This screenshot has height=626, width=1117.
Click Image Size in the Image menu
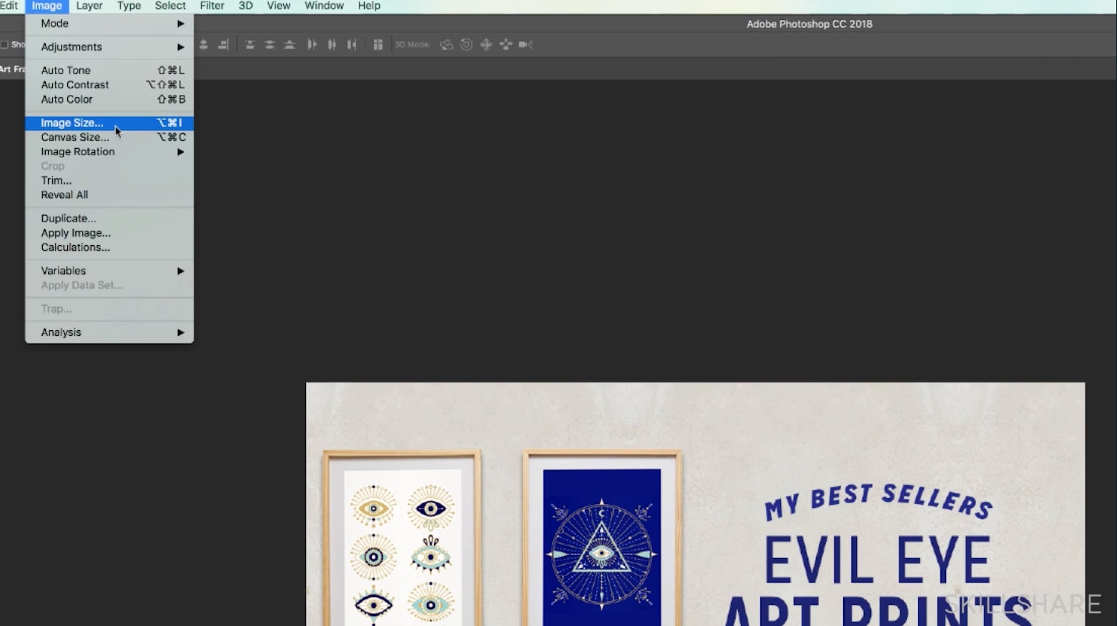[x=109, y=123]
